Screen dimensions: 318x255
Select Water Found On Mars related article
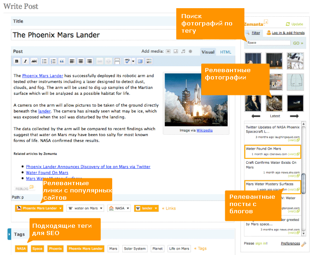(x=273, y=151)
